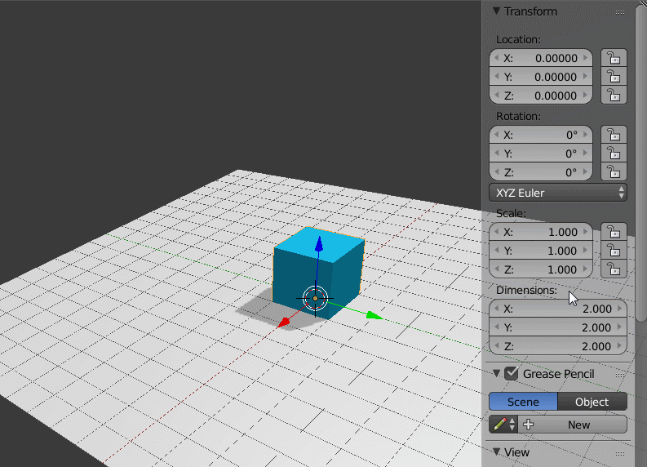Click the 3D cursor at cube origin
This screenshot has width=647, height=467.
315,298
